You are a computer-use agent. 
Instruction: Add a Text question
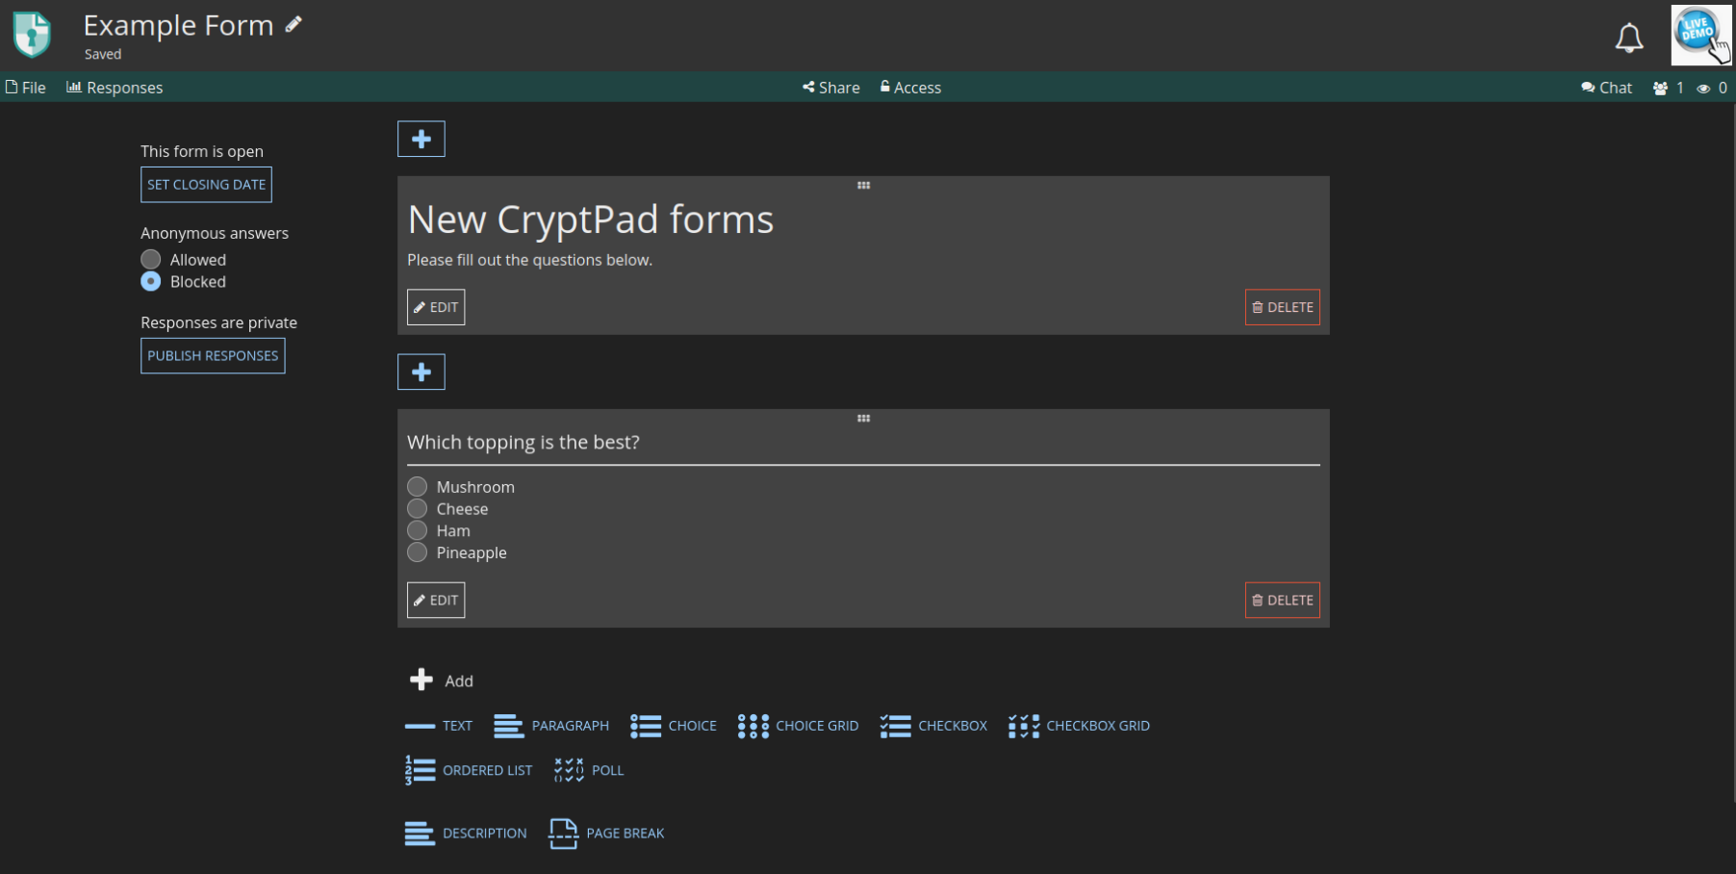coord(439,726)
